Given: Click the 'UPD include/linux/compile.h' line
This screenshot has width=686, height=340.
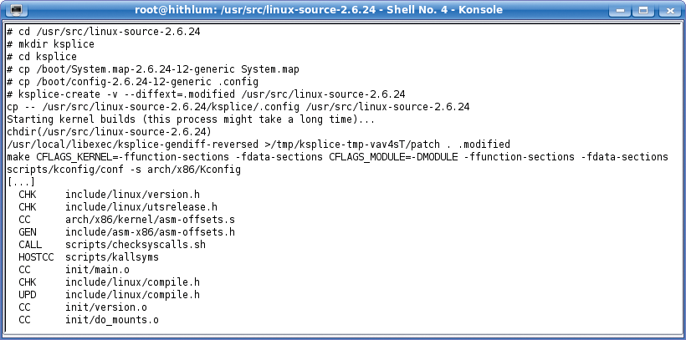Looking at the screenshot, I should tap(109, 295).
